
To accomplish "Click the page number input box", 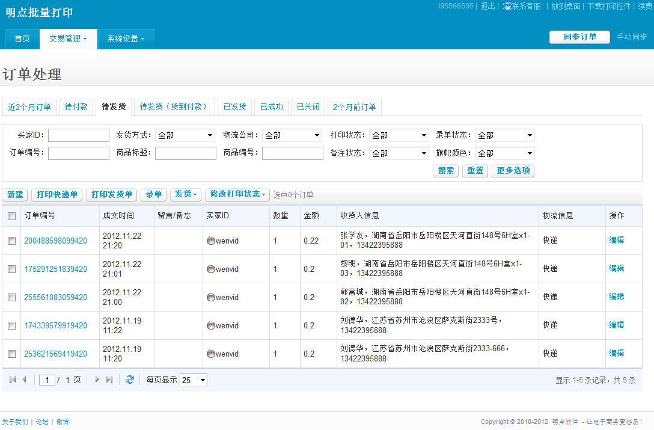I will click(x=47, y=380).
